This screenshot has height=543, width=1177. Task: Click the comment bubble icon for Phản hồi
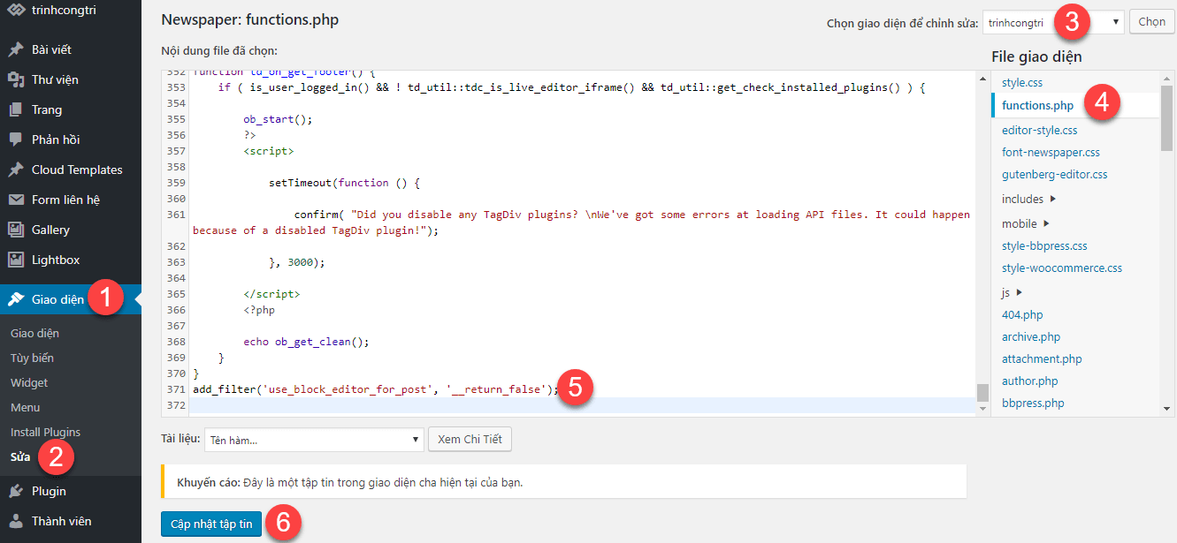point(16,140)
